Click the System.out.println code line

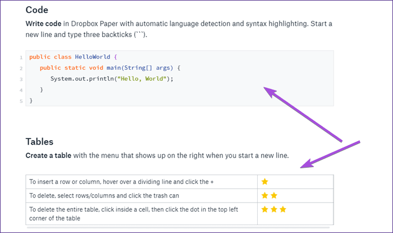click(x=112, y=79)
